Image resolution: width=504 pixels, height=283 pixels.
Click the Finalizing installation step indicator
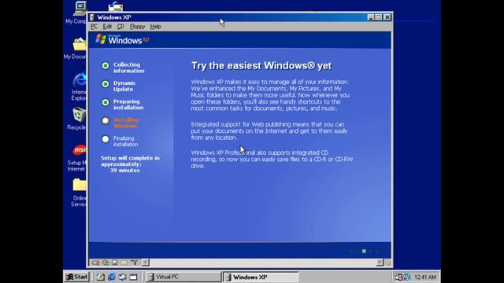click(x=106, y=139)
